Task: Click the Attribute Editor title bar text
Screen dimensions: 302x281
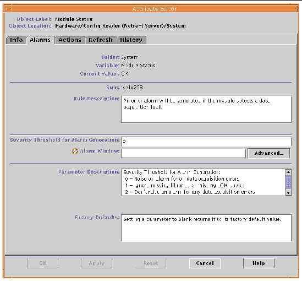Action: [x=154, y=9]
